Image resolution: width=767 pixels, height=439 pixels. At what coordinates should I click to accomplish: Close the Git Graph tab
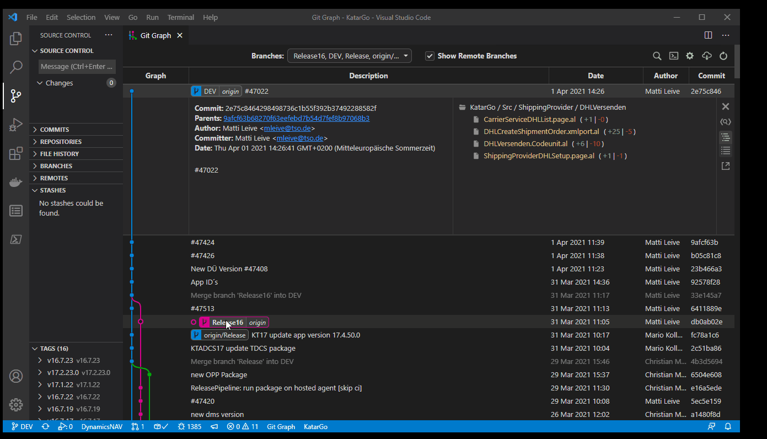pos(179,35)
